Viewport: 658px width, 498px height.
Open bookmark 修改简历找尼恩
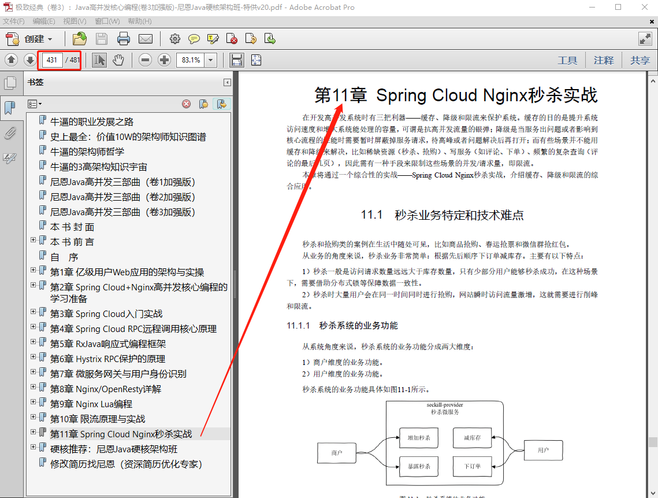126,464
